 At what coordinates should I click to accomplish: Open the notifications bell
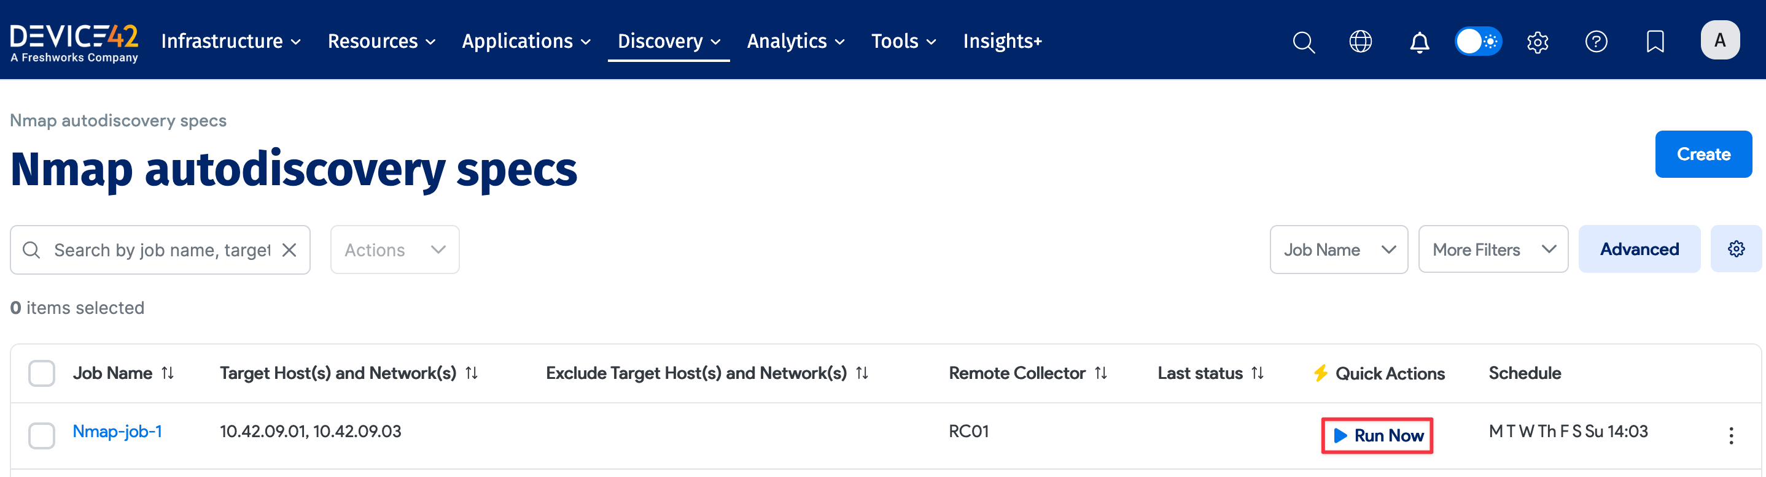(1419, 42)
